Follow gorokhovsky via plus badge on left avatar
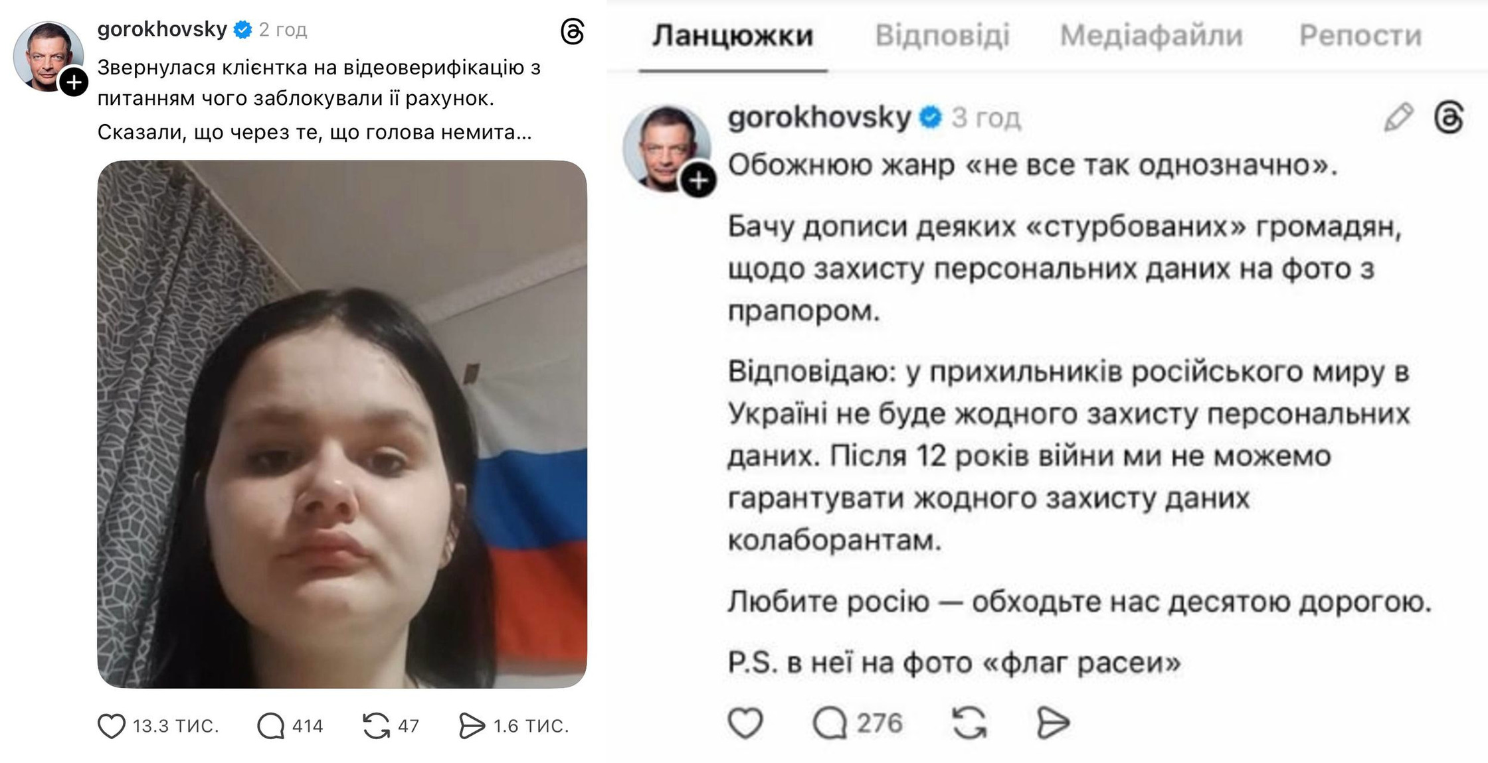1488x763 pixels. click(74, 82)
